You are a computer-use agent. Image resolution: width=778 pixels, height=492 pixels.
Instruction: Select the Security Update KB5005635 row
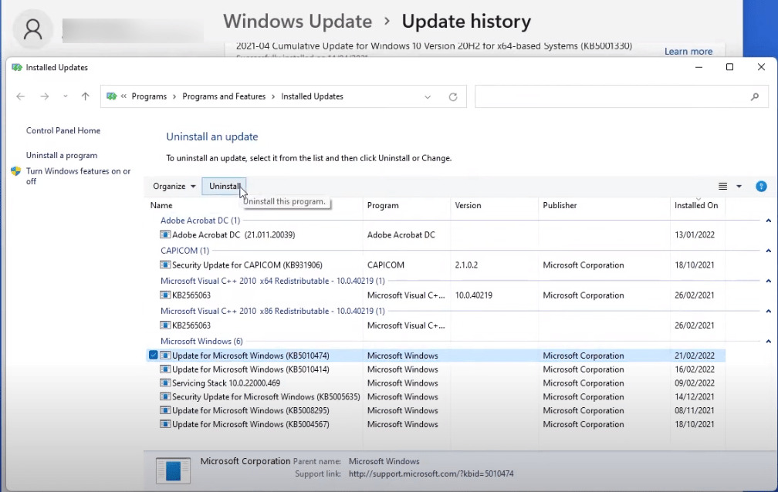point(266,397)
